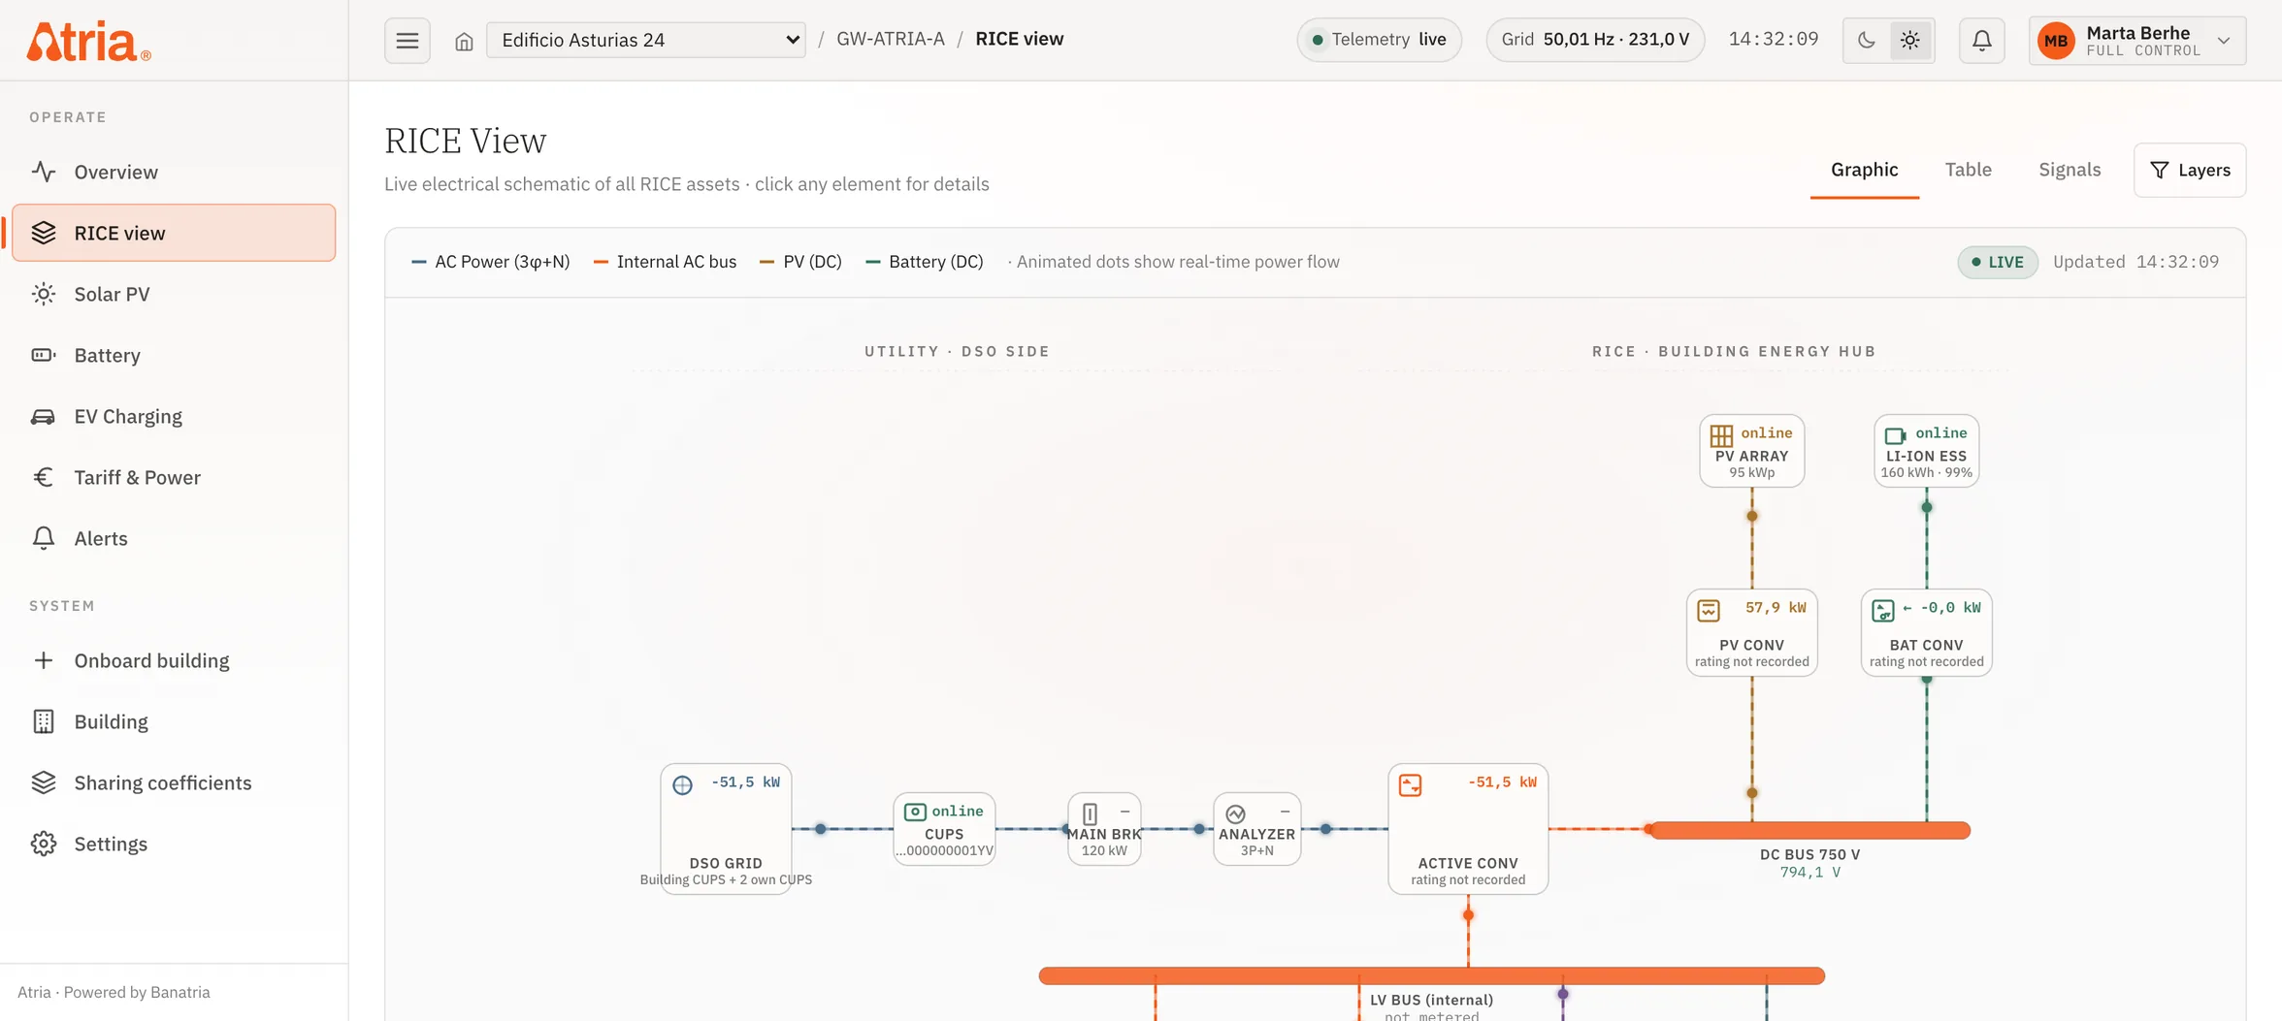The height and width of the screenshot is (1021, 2282).
Task: Go to home via house icon
Action: [x=464, y=42]
